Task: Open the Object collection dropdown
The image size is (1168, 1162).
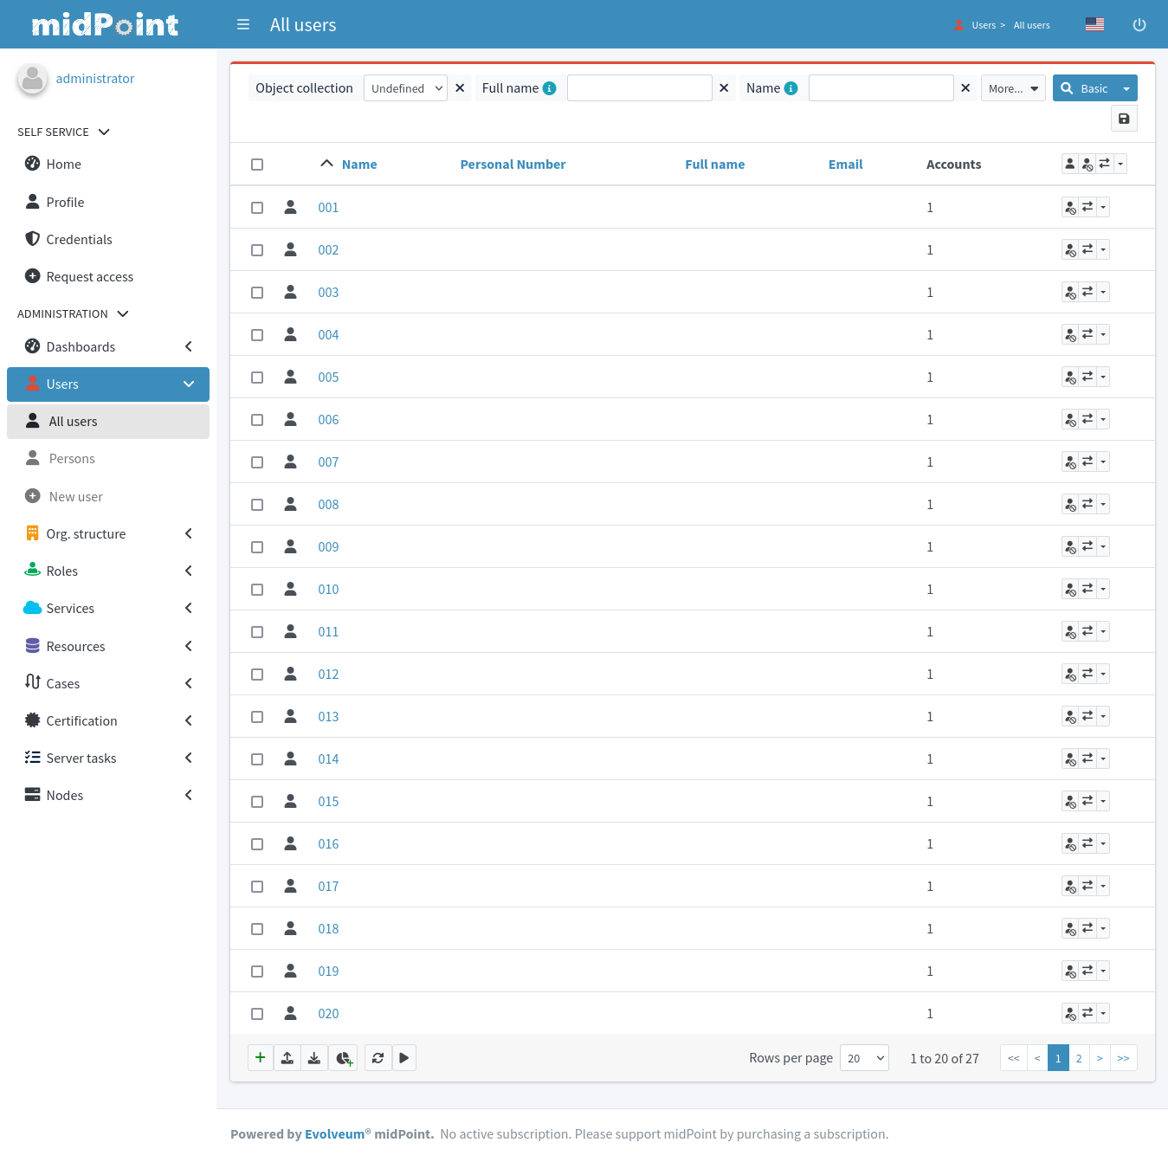Action: pos(405,88)
